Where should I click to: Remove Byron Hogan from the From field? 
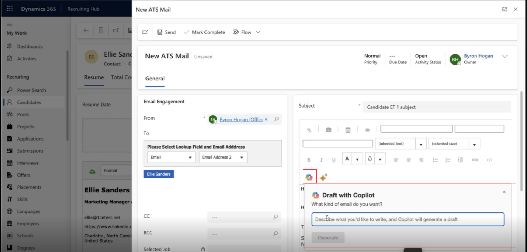266,119
